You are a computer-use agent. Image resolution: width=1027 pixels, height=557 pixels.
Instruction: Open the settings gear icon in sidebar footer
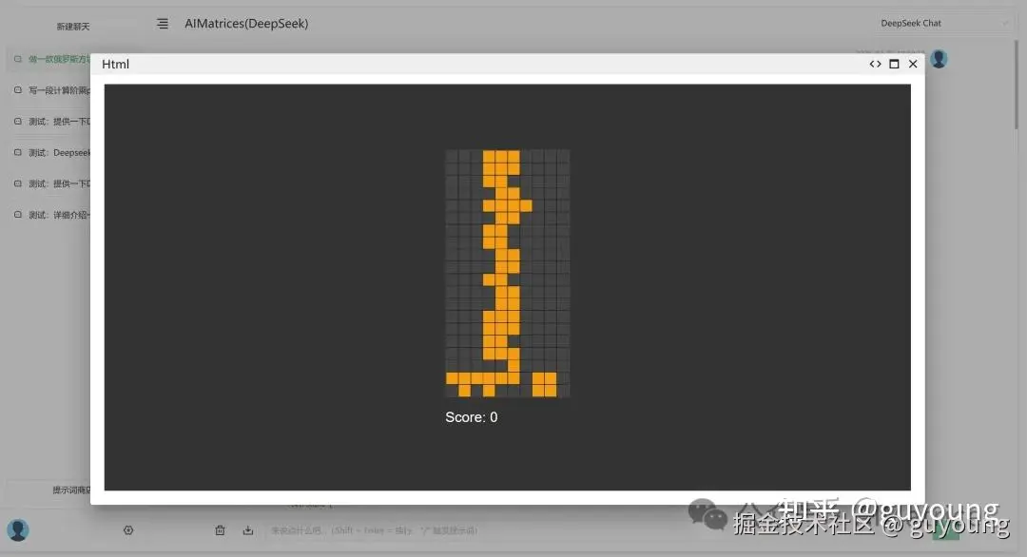(x=128, y=530)
